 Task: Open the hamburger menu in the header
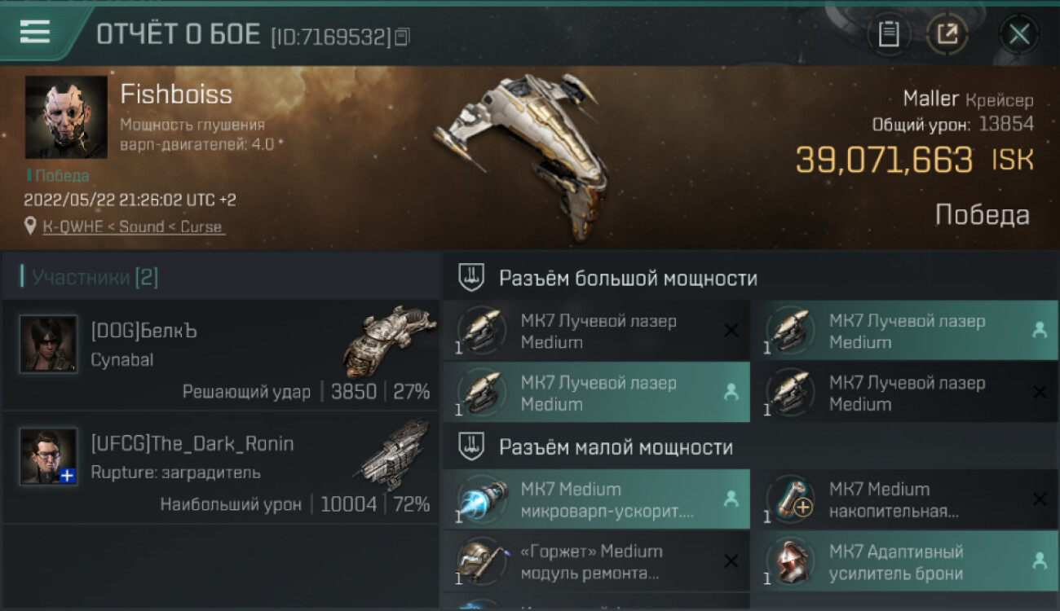click(35, 32)
